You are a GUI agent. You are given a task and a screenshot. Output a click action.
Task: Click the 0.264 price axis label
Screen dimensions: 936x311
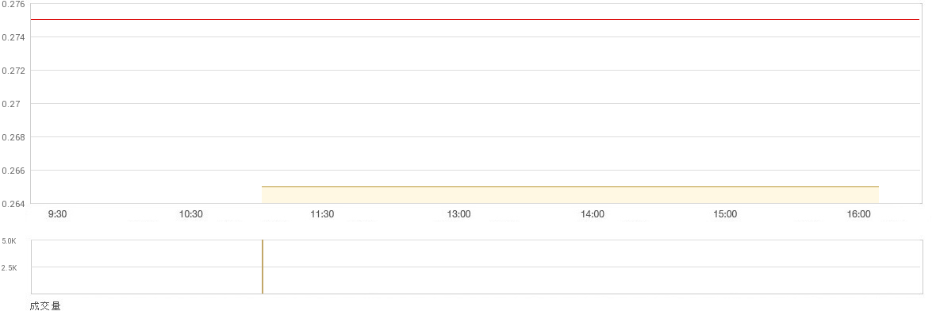pyautogui.click(x=13, y=204)
